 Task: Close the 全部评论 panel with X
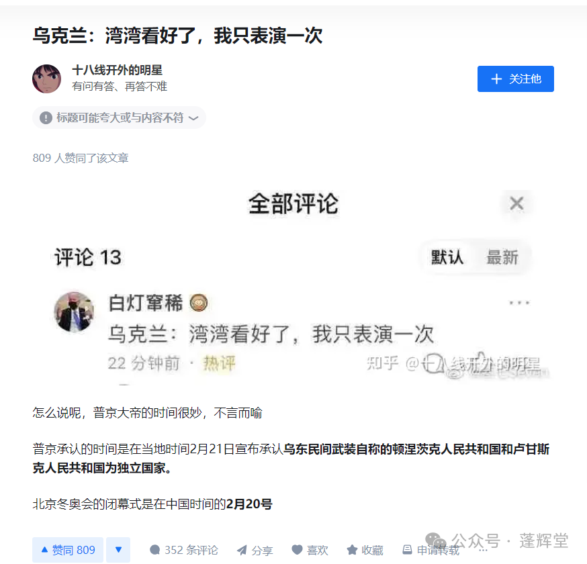(516, 203)
